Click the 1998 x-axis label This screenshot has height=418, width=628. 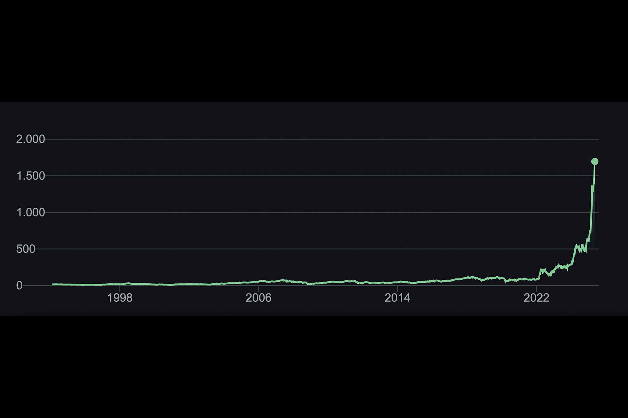click(120, 297)
